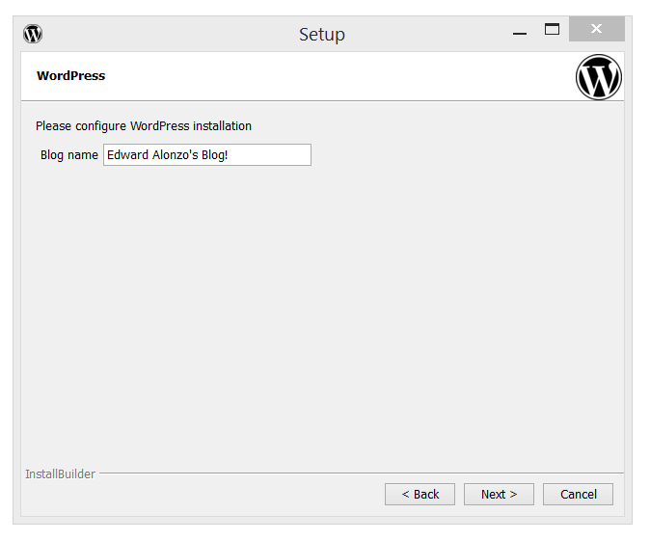Image resolution: width=650 pixels, height=541 pixels.
Task: Click the word "Edward" in blog name field
Action: [125, 155]
